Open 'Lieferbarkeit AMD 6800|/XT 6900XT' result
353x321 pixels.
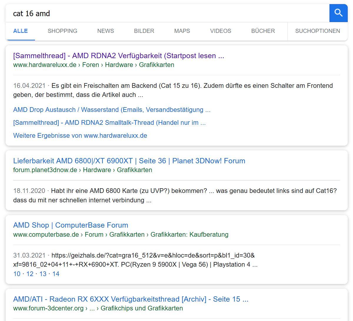(x=129, y=161)
